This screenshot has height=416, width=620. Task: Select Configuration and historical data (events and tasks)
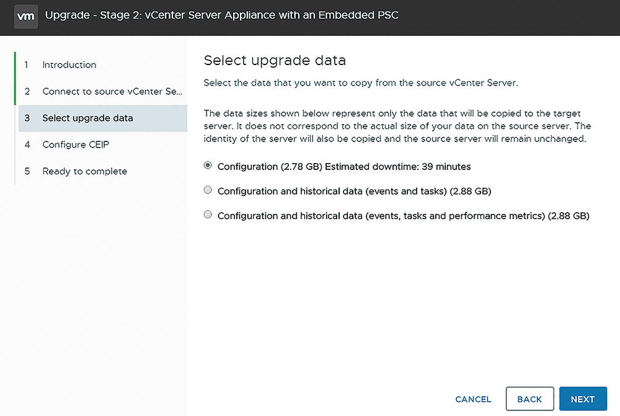click(208, 190)
